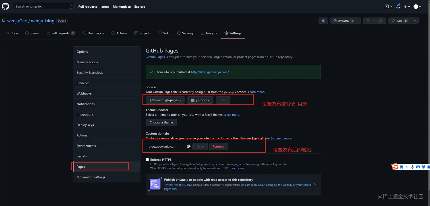Open the Projects tab
This screenshot has height=206, width=430.
pyautogui.click(x=142, y=33)
